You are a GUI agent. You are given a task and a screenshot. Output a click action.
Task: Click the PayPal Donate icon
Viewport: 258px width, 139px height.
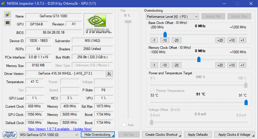[10, 135]
